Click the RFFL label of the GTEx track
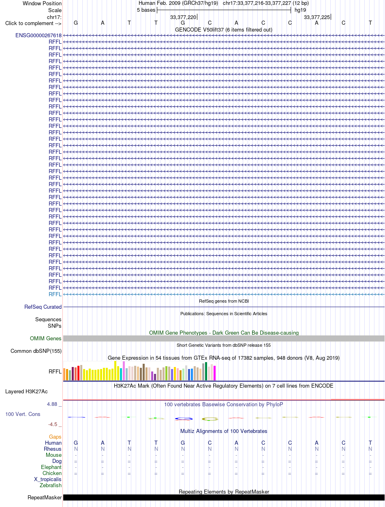Screen dimensions: 385x507 (x=55, y=371)
